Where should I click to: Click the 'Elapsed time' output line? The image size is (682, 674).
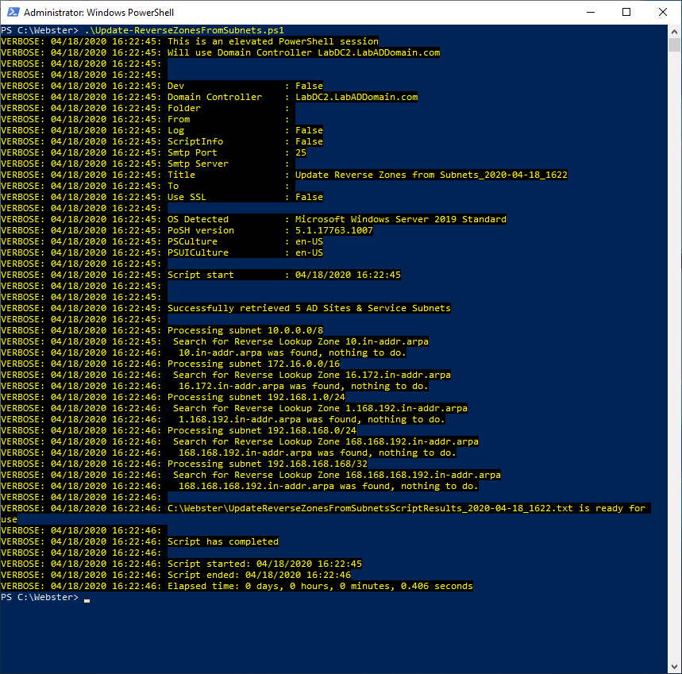(x=319, y=586)
